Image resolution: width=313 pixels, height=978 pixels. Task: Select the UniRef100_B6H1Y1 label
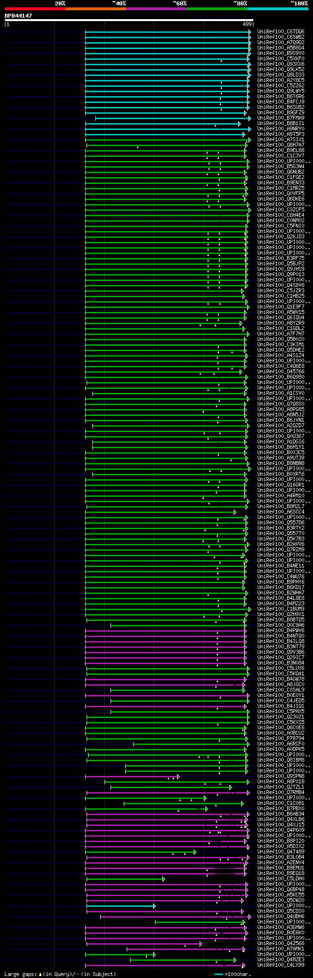281,447
